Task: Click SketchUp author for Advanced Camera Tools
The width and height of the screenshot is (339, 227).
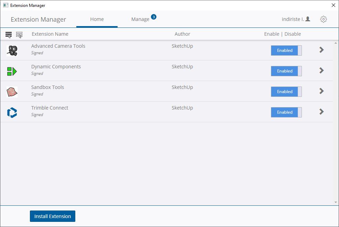Action: click(x=182, y=46)
